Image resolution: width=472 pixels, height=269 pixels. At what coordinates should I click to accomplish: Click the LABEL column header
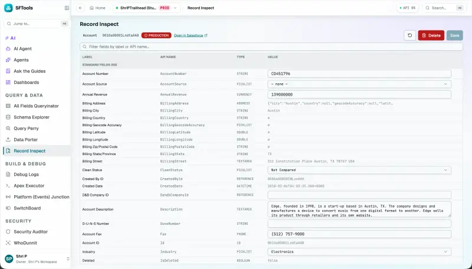point(87,57)
